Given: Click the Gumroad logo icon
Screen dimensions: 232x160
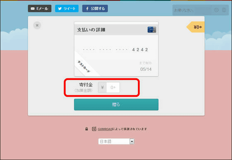Looking at the screenshot, I should click(94, 129).
